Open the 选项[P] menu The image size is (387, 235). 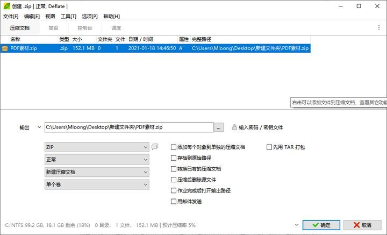(90, 16)
